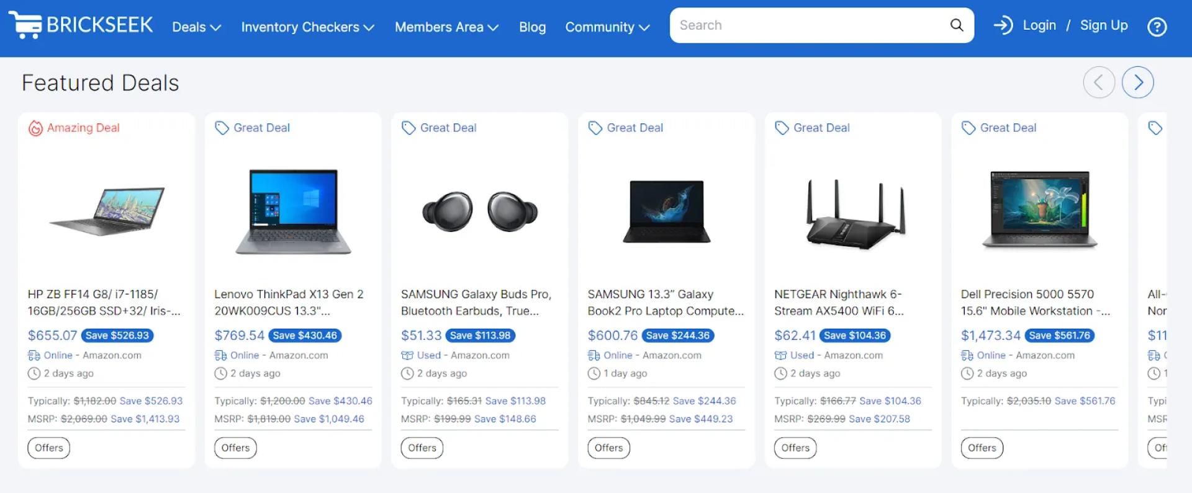This screenshot has width=1192, height=493.
Task: Go to previous featured deals
Action: click(1099, 82)
